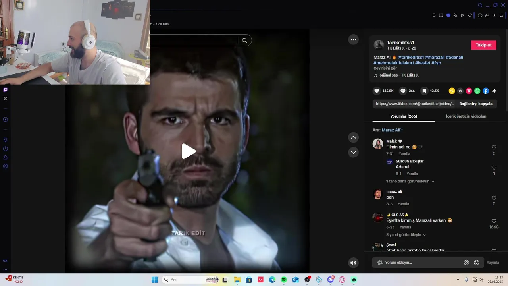The height and width of the screenshot is (286, 508).
Task: Like Malak's comment heart
Action: [x=494, y=147]
